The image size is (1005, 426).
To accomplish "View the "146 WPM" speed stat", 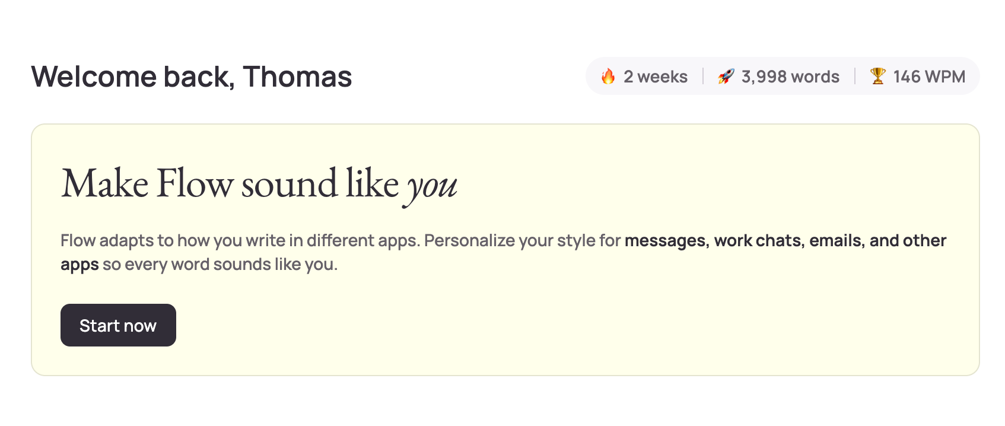I will 929,77.
